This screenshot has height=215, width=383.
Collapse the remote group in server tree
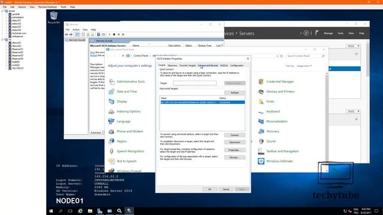tap(2, 11)
